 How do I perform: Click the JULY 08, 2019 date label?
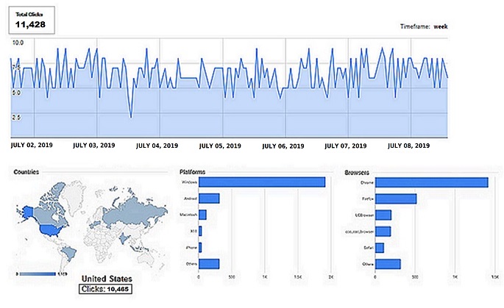point(408,146)
